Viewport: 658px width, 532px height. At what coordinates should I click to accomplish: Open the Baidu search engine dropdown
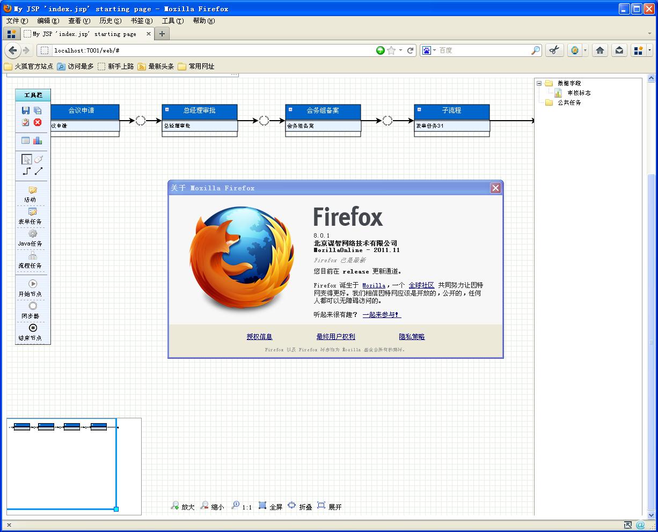pos(434,50)
